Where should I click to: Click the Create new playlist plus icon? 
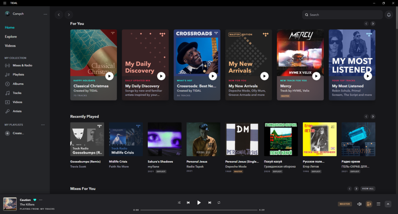[x=7, y=133]
